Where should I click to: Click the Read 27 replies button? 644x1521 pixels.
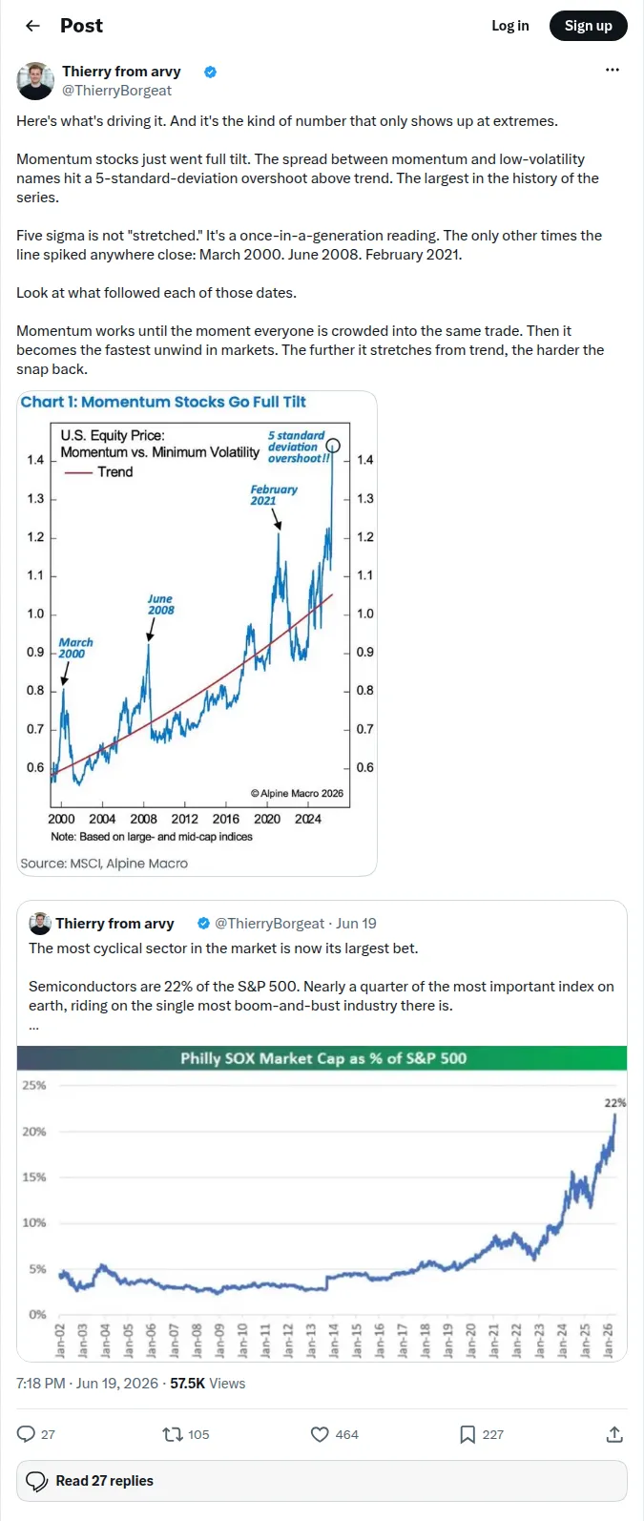click(x=322, y=1481)
